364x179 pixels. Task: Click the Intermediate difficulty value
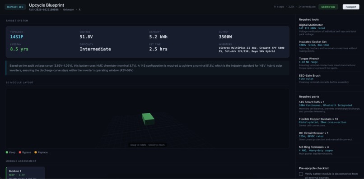click(95, 49)
